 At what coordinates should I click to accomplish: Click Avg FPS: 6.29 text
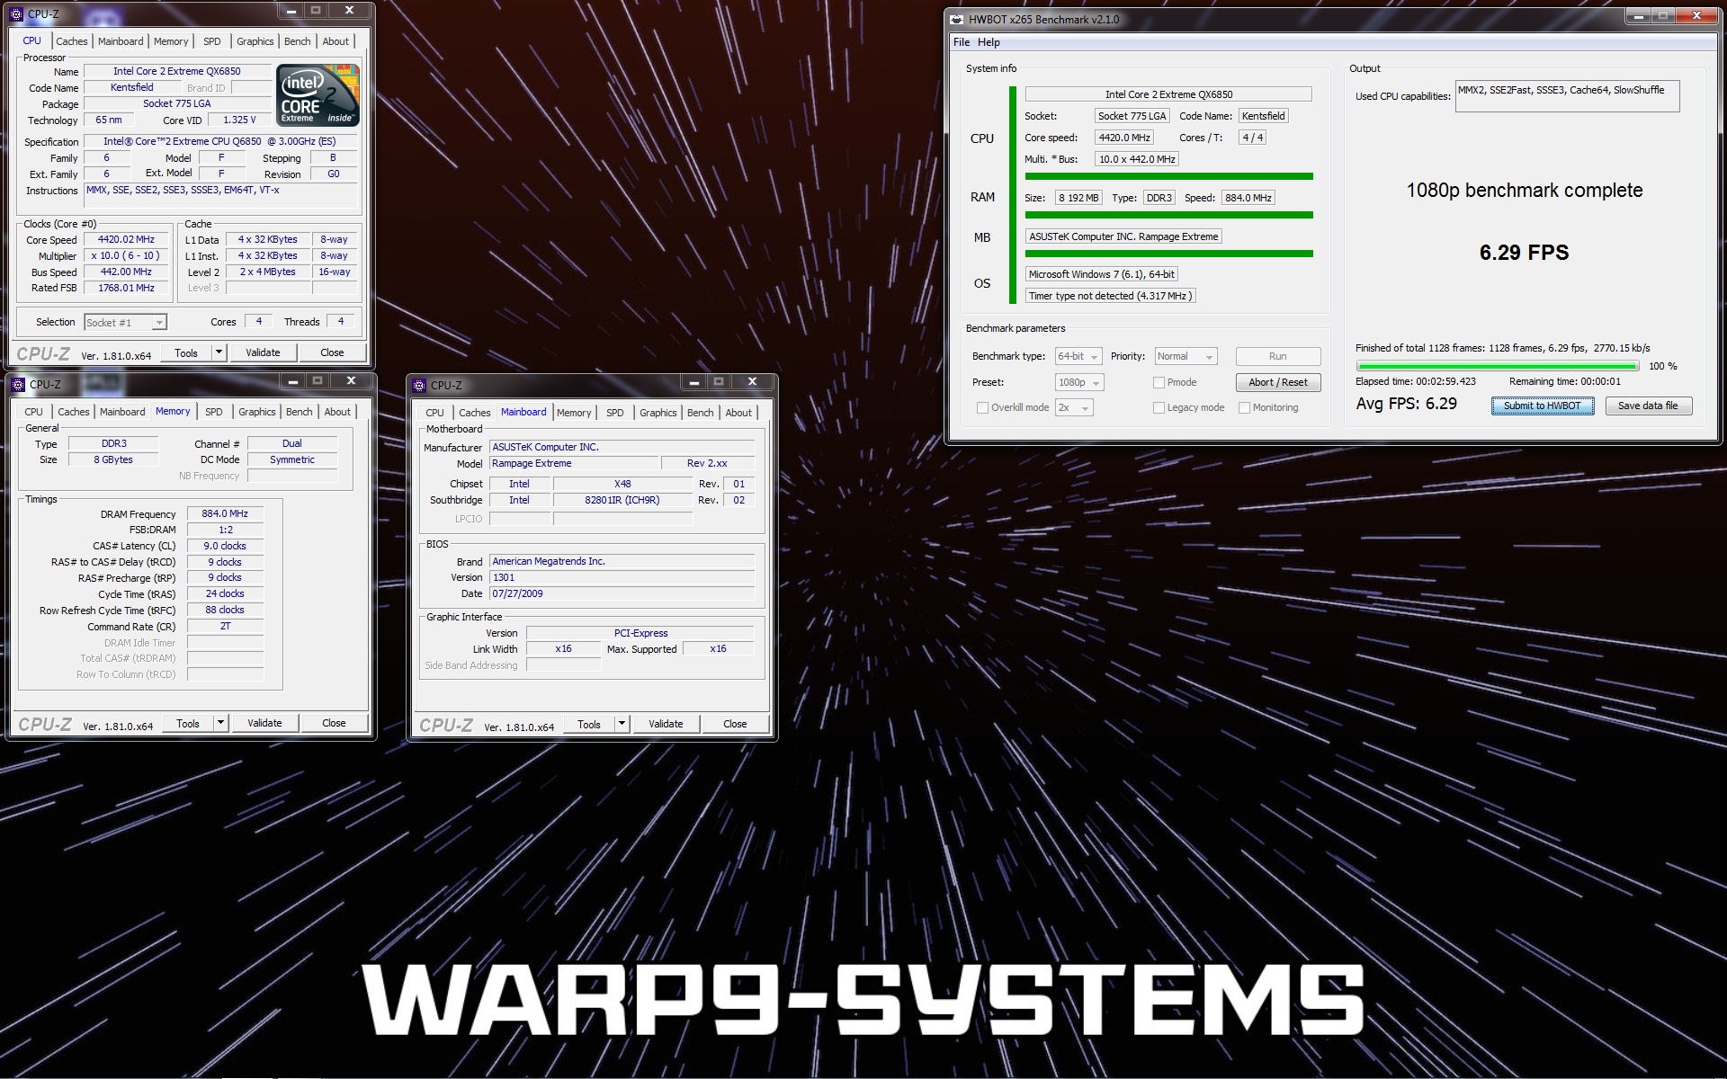tap(1406, 404)
